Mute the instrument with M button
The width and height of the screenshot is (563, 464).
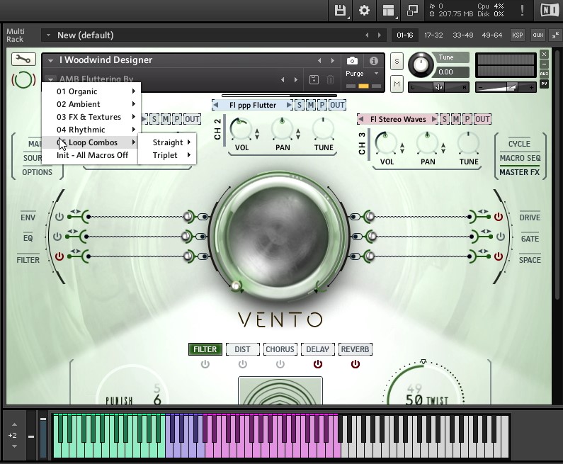point(397,84)
